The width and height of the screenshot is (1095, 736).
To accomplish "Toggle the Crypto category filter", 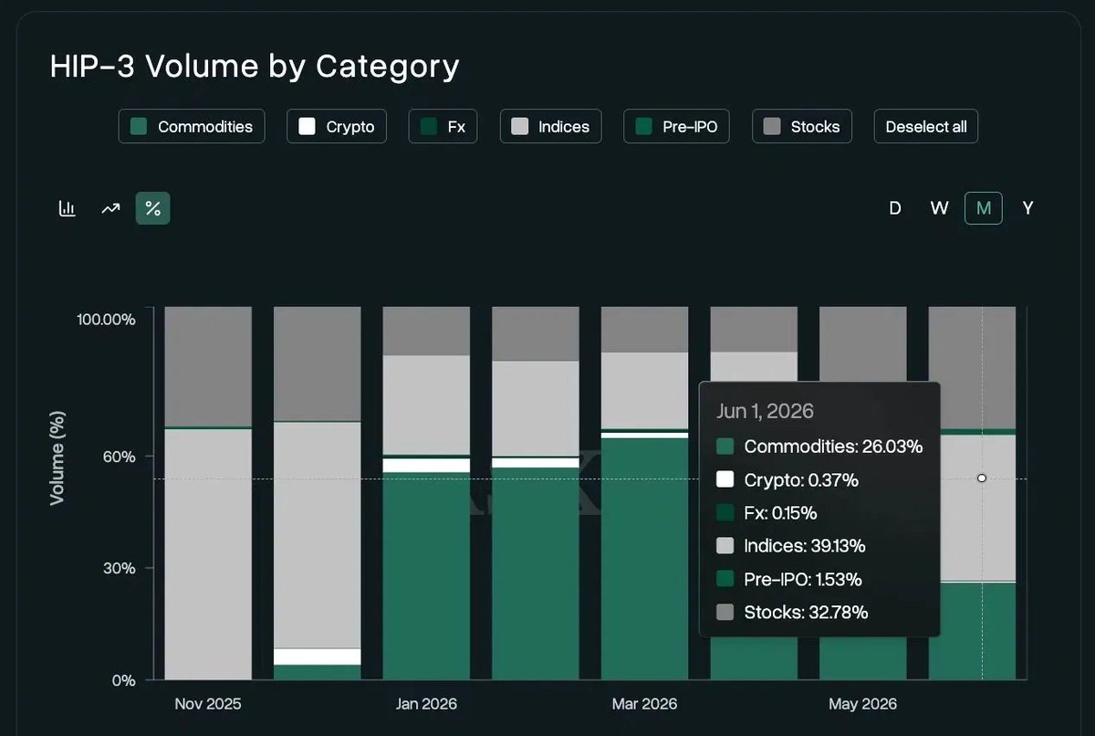I will click(337, 127).
